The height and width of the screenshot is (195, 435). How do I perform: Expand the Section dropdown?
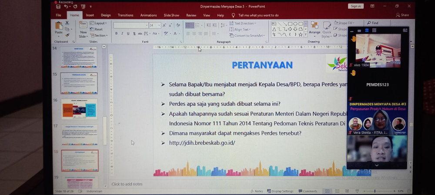[x=98, y=36]
